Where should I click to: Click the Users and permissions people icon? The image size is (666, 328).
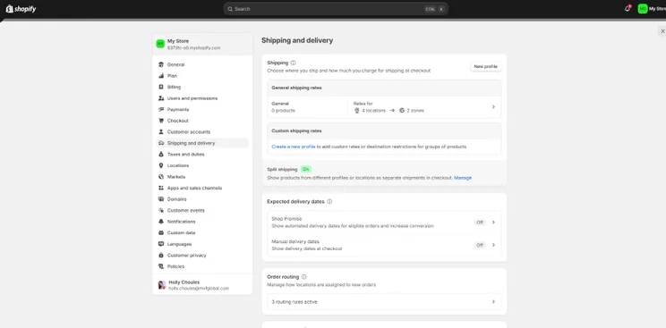pos(161,98)
